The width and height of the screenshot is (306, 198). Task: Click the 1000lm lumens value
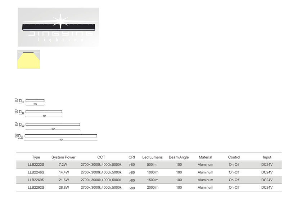153,172
